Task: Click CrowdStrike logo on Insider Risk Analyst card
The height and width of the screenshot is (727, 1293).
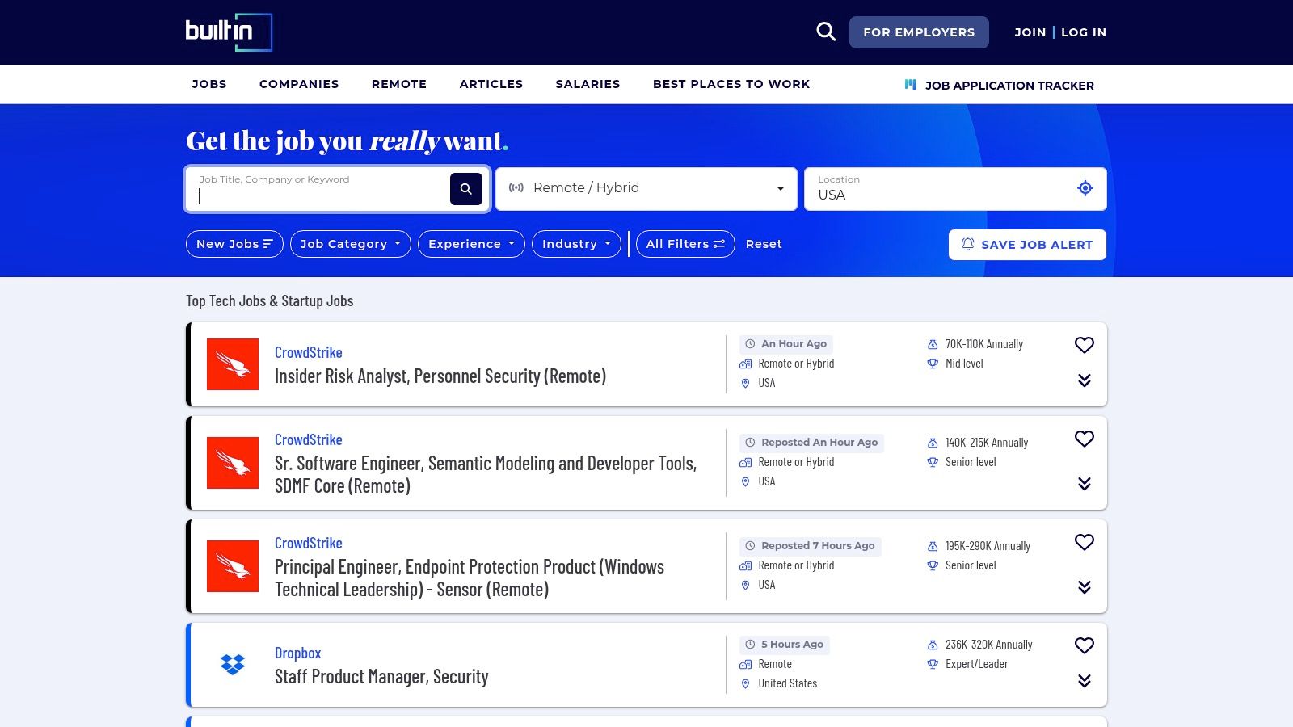Action: click(x=233, y=364)
